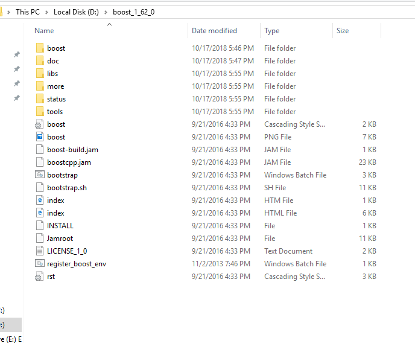Select the status folder icon

click(40, 99)
